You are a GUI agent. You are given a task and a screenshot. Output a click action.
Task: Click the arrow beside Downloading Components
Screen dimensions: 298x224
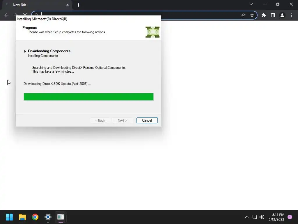[25, 51]
